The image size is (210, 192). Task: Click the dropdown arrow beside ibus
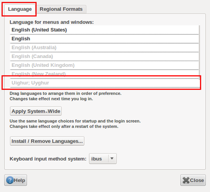112,158
